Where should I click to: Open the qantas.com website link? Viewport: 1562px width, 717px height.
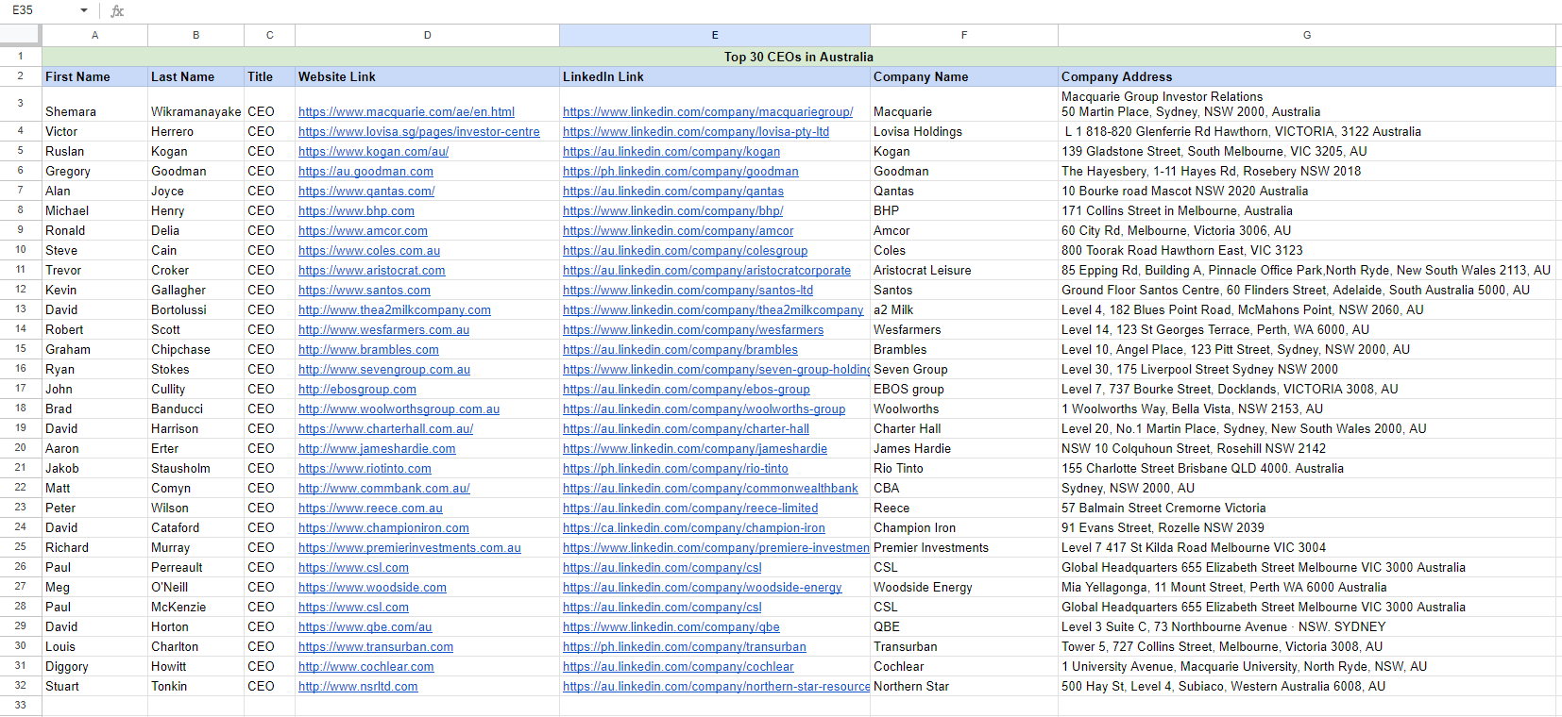pyautogui.click(x=366, y=192)
